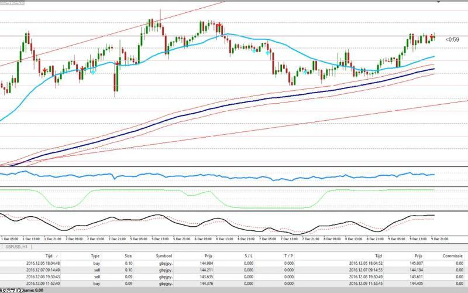The height and width of the screenshot is (293, 468).
Task: Click the red arrow marker near 6 Dec 13:00 peak
Action: [219, 25]
